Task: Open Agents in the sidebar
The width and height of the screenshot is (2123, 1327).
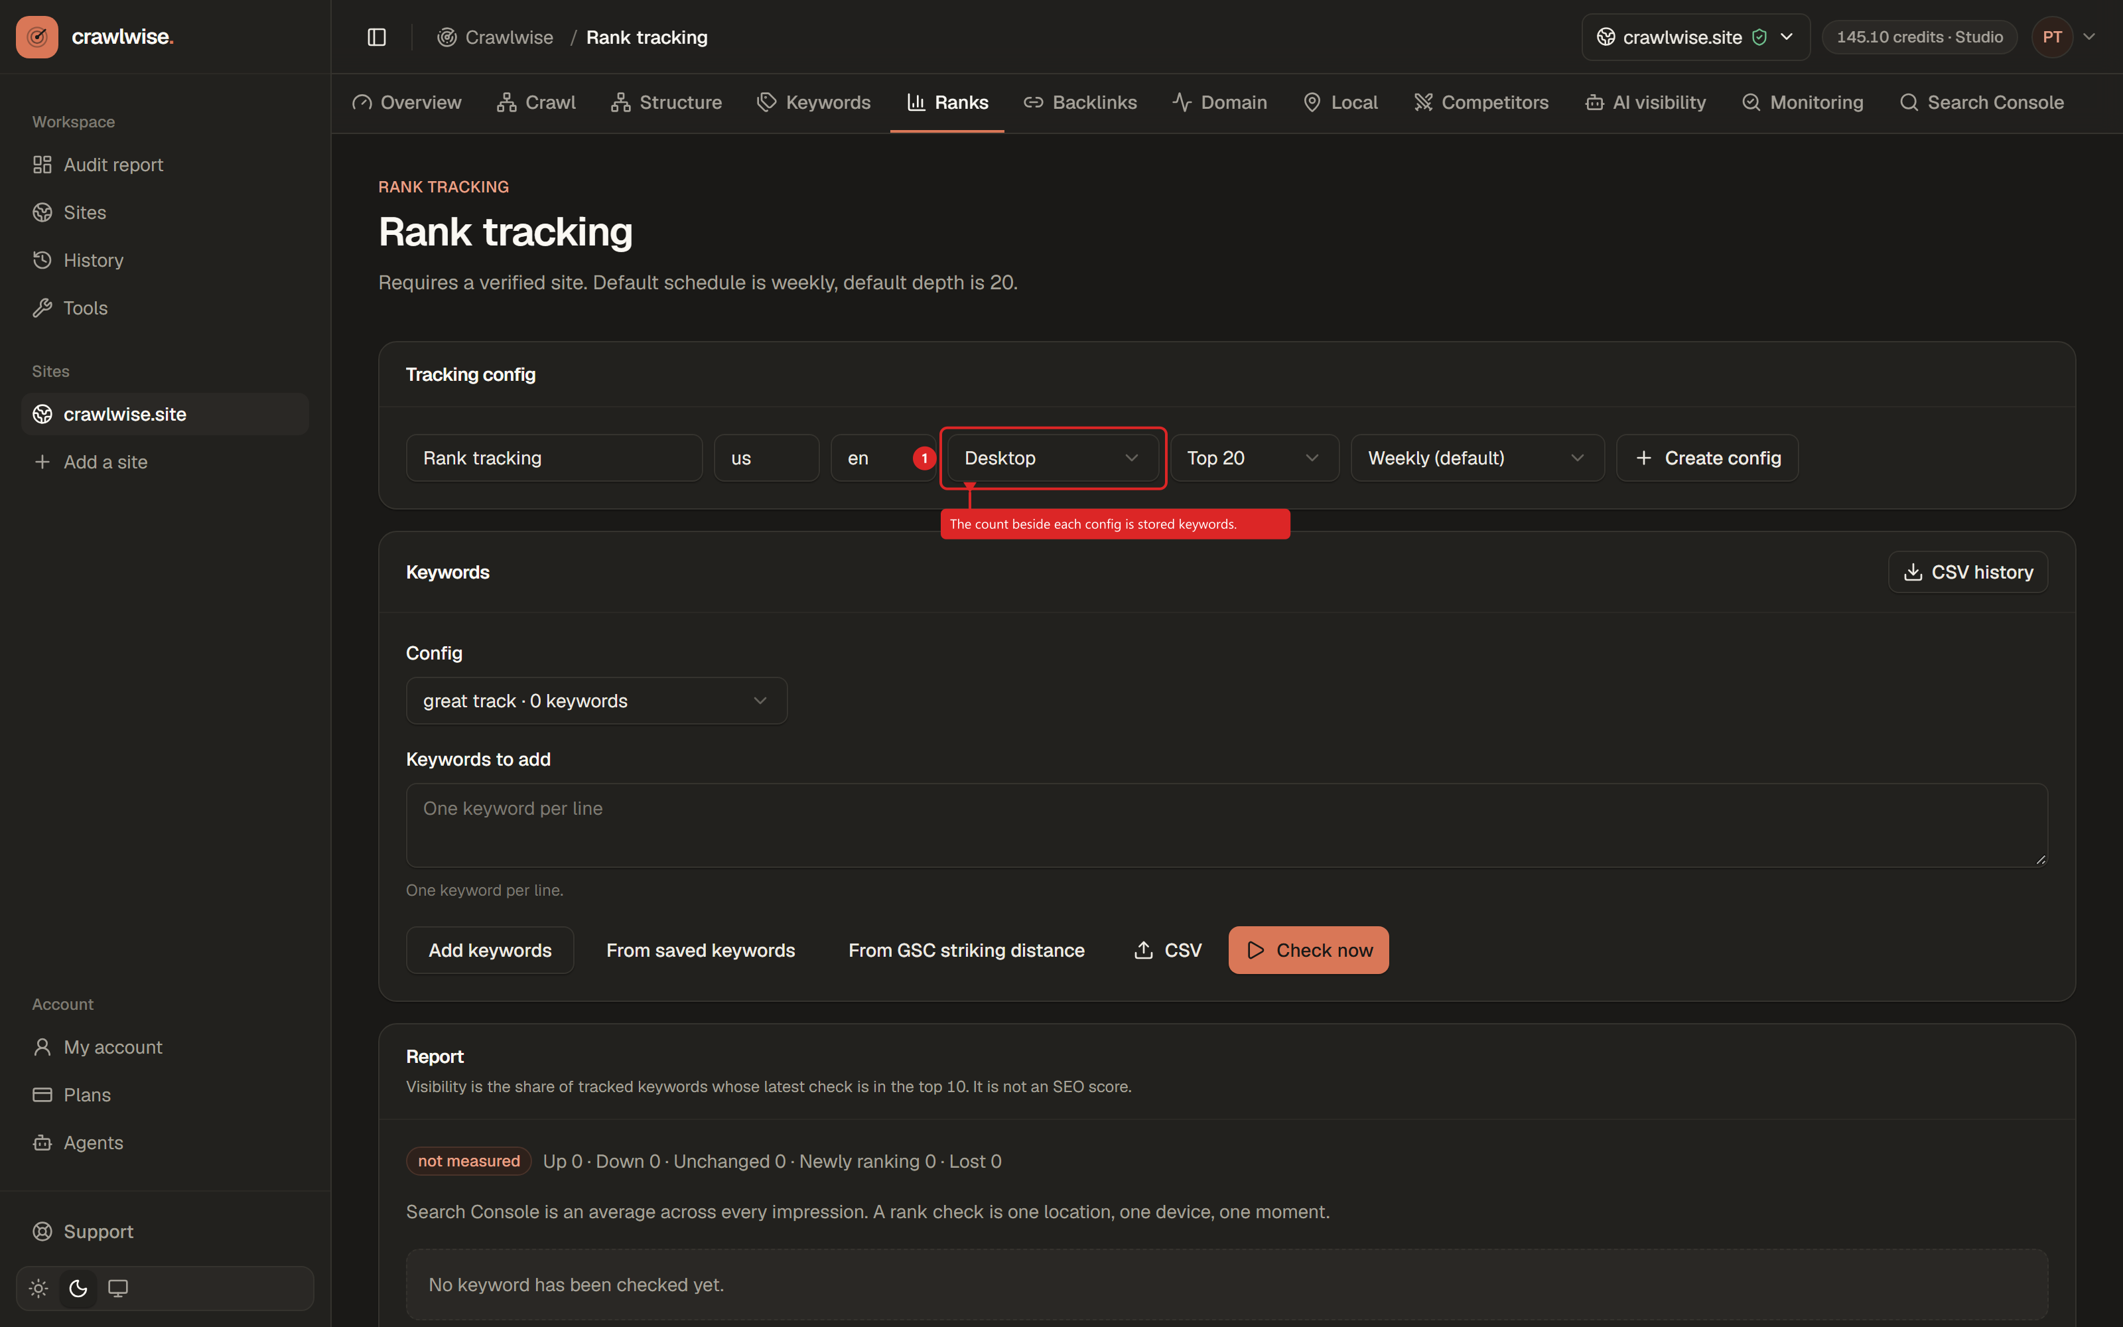Action: [x=165, y=1143]
